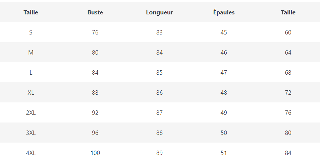Image resolution: width=323 pixels, height=166 pixels.
Task: Click the leftmost Taille column header
Action: tap(31, 12)
